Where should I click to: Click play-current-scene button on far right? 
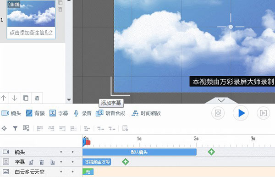point(263,113)
